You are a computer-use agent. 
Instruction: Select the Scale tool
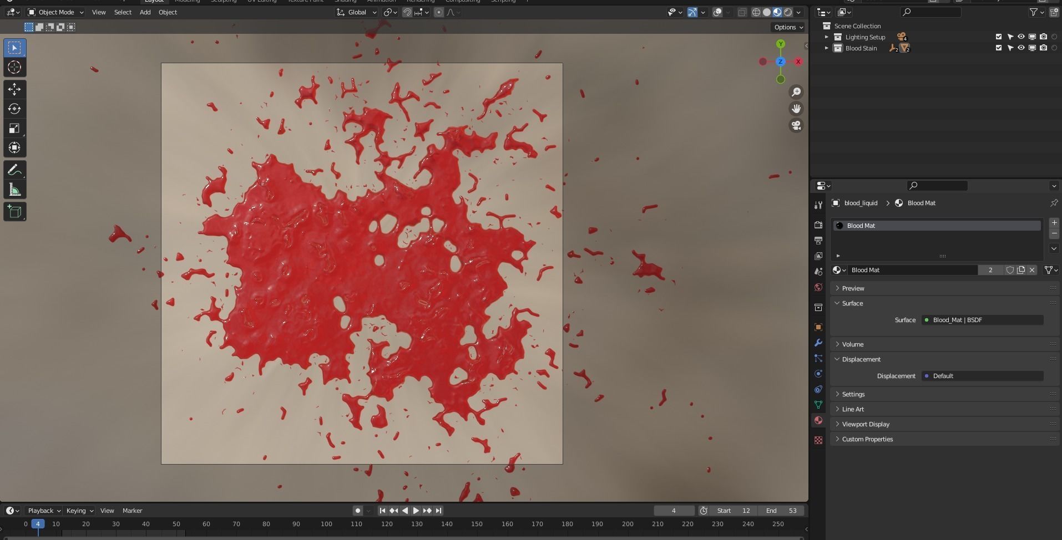coord(14,129)
